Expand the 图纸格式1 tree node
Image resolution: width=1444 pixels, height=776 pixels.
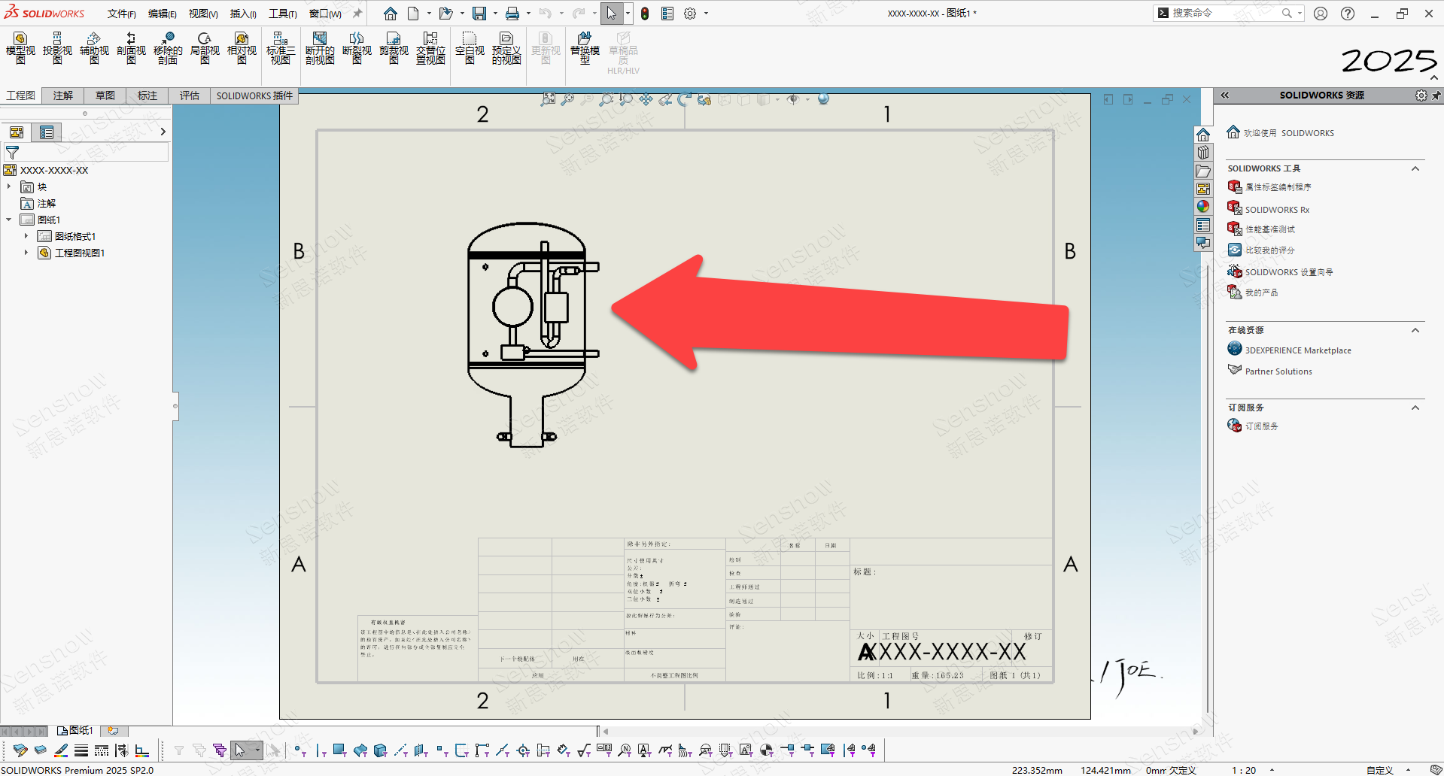point(26,236)
